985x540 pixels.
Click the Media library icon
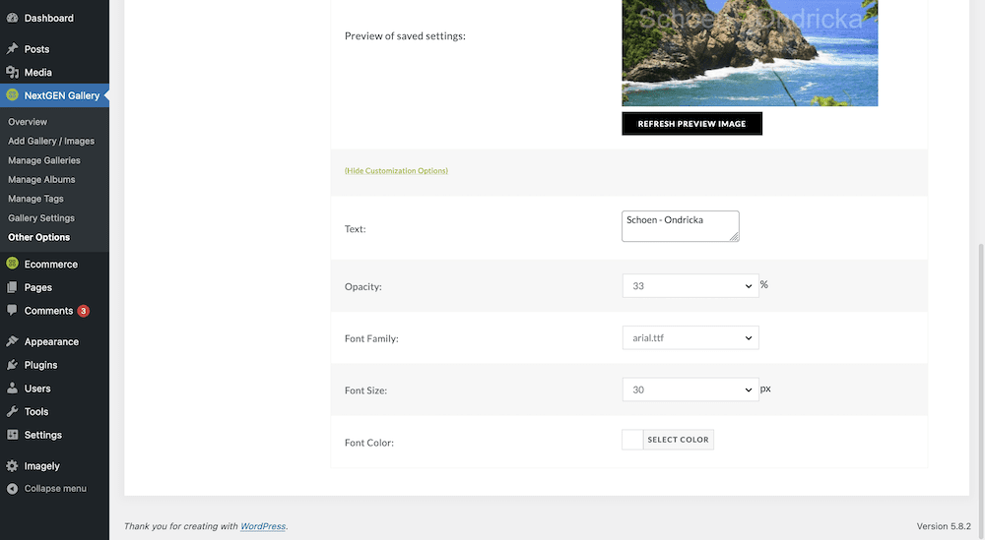(12, 72)
